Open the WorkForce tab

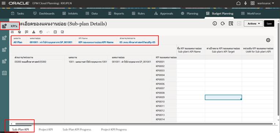(x=251, y=14)
